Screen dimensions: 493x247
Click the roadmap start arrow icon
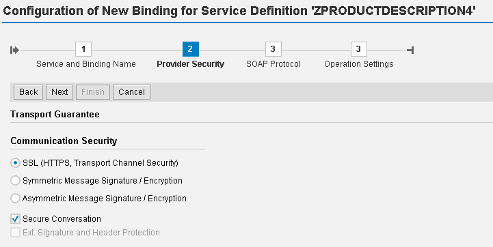click(x=14, y=50)
